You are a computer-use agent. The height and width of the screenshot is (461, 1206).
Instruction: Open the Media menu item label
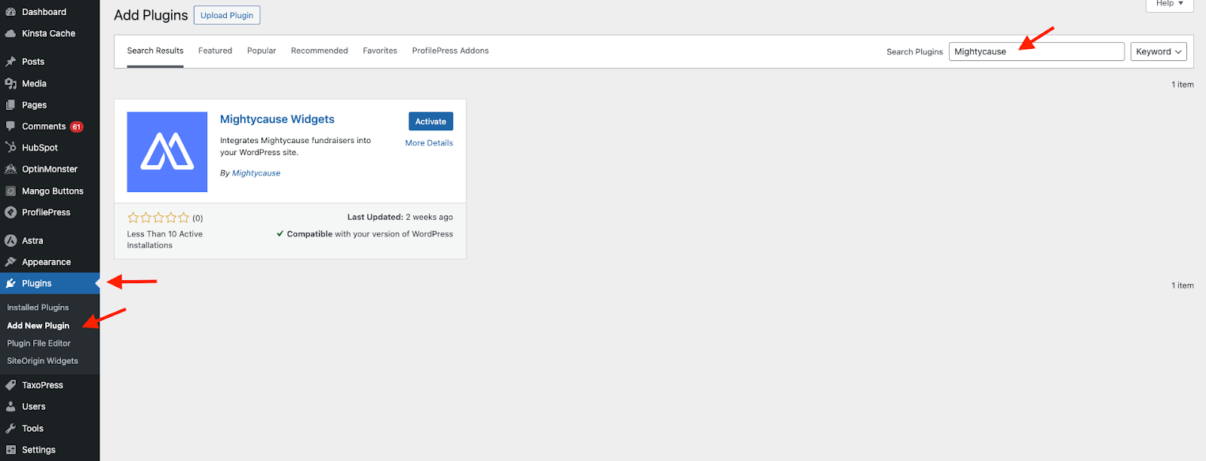click(x=35, y=84)
